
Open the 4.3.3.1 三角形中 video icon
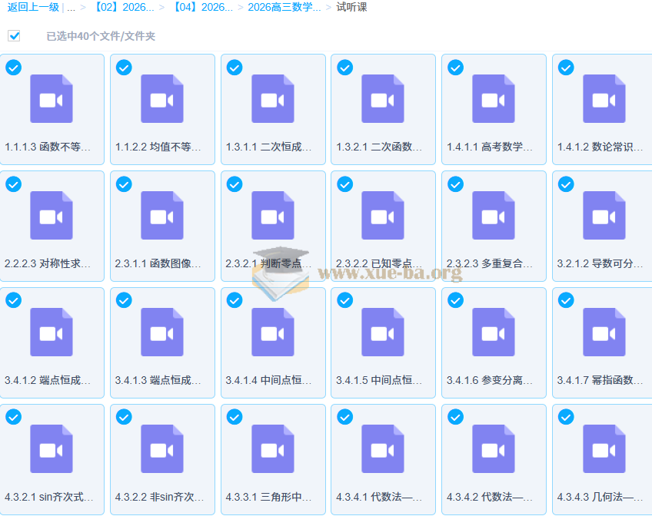[x=272, y=449]
